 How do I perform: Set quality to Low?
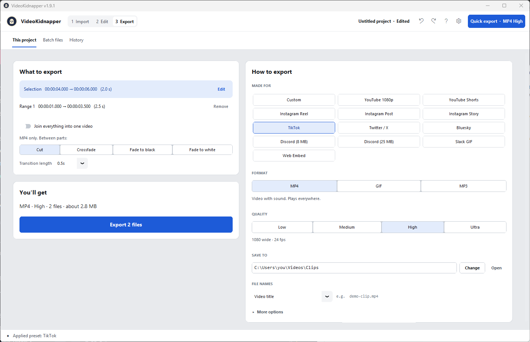282,227
